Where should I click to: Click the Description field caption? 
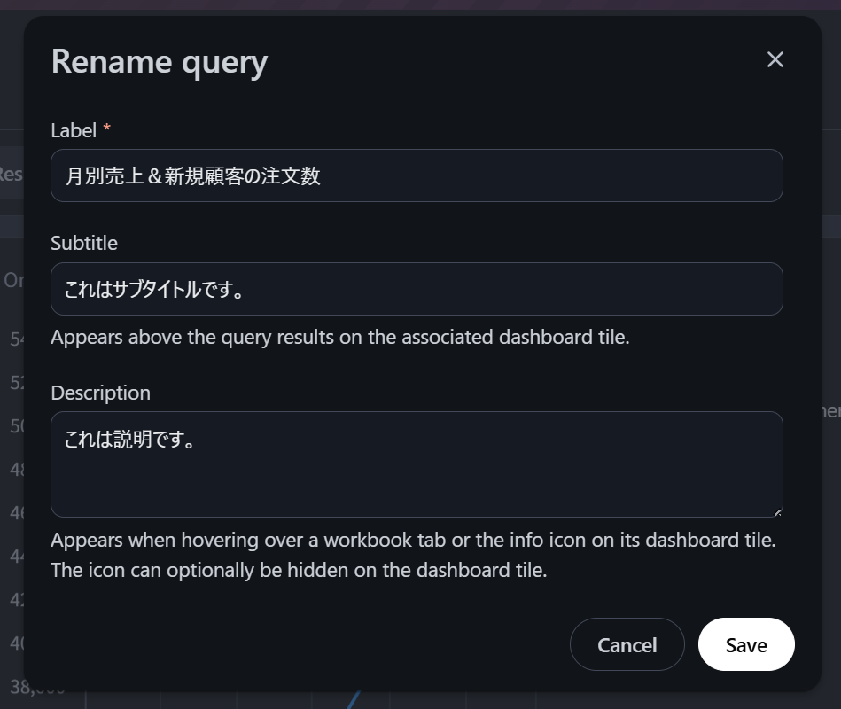click(x=101, y=393)
